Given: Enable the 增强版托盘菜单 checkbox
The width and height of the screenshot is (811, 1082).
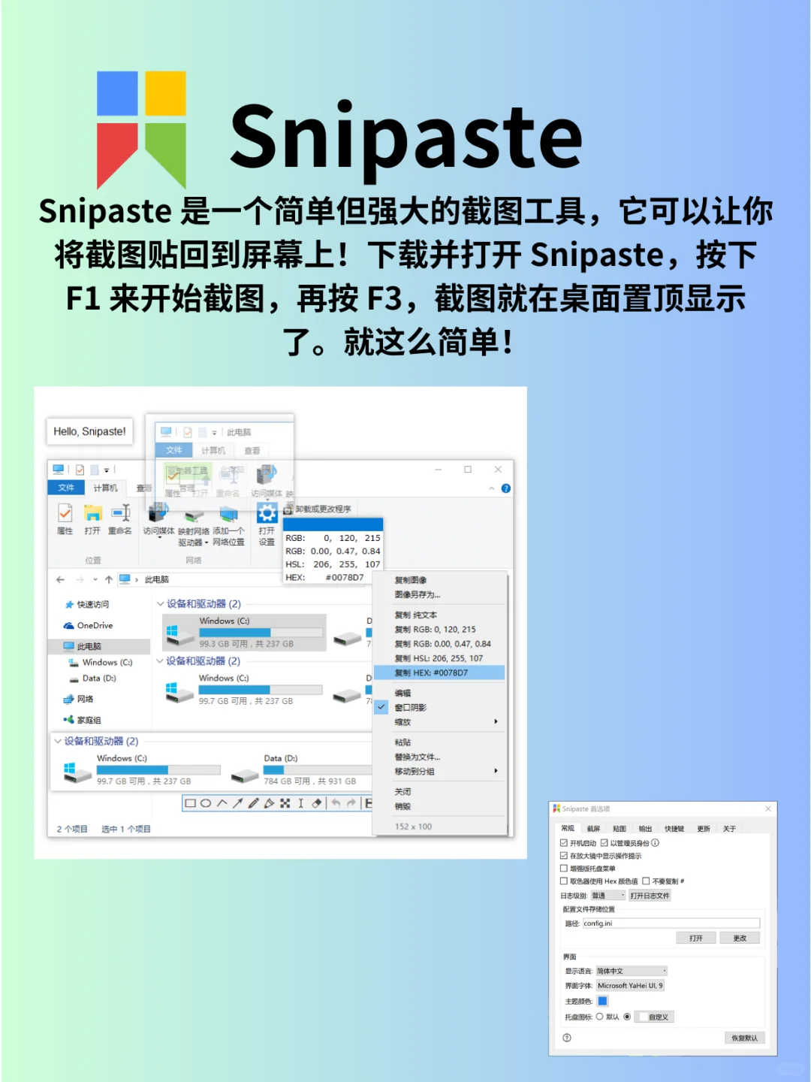Looking at the screenshot, I should [x=564, y=869].
